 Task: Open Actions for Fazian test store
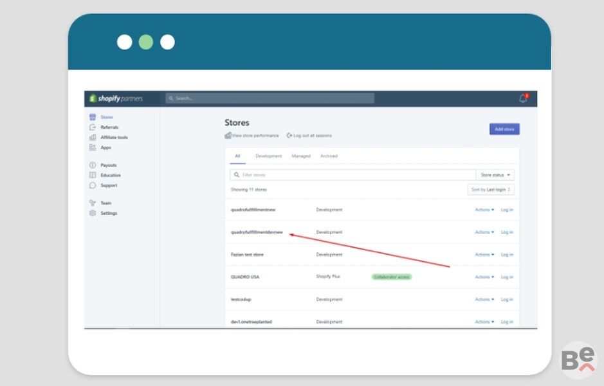pos(484,255)
